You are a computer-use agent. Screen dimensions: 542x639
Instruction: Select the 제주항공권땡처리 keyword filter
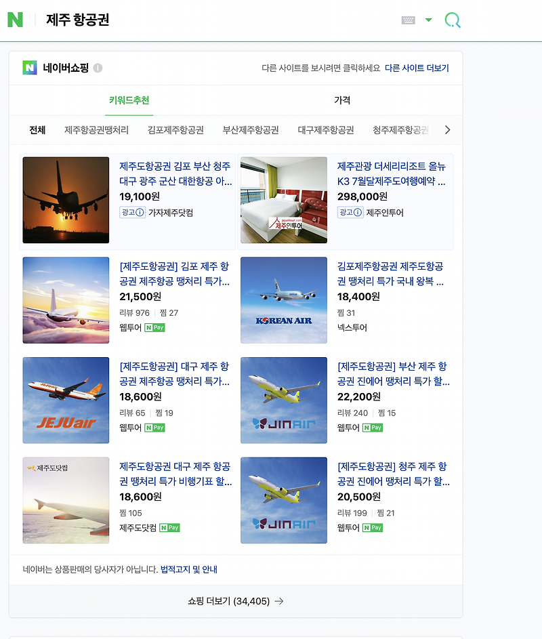click(x=97, y=130)
